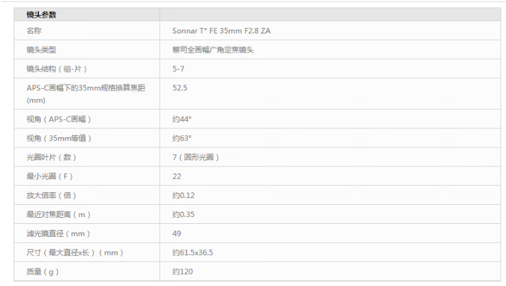506x286 pixels.
Task: Click the 滤光镜直径（mm） label
Action: pyautogui.click(x=58, y=233)
